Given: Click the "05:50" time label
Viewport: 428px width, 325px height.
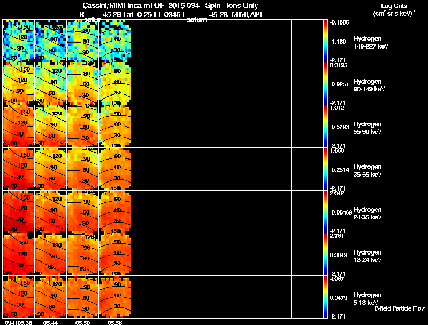Looking at the screenshot, I should point(82,322).
